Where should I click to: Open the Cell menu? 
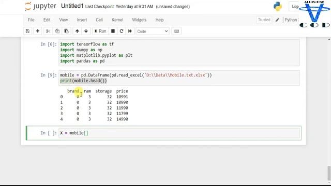pyautogui.click(x=99, y=20)
